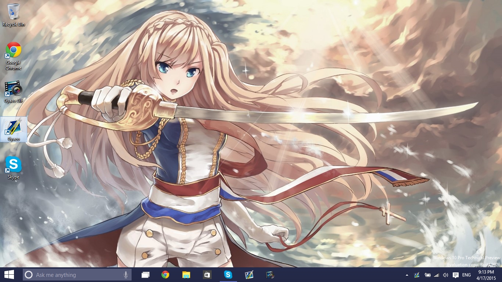The image size is (502, 282).
Task: Open Task View from the taskbar
Action: coord(146,275)
